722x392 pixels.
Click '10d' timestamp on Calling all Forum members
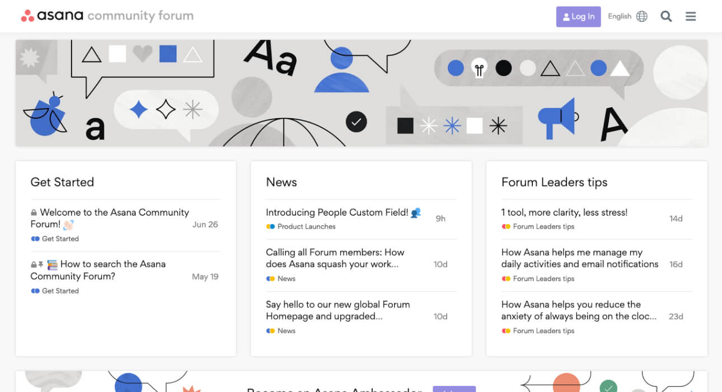pos(440,264)
